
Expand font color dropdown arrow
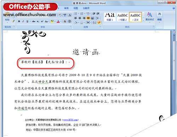(61, 21)
